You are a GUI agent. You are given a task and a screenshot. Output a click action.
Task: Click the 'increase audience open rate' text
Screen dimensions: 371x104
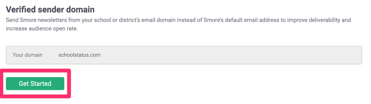(41, 29)
